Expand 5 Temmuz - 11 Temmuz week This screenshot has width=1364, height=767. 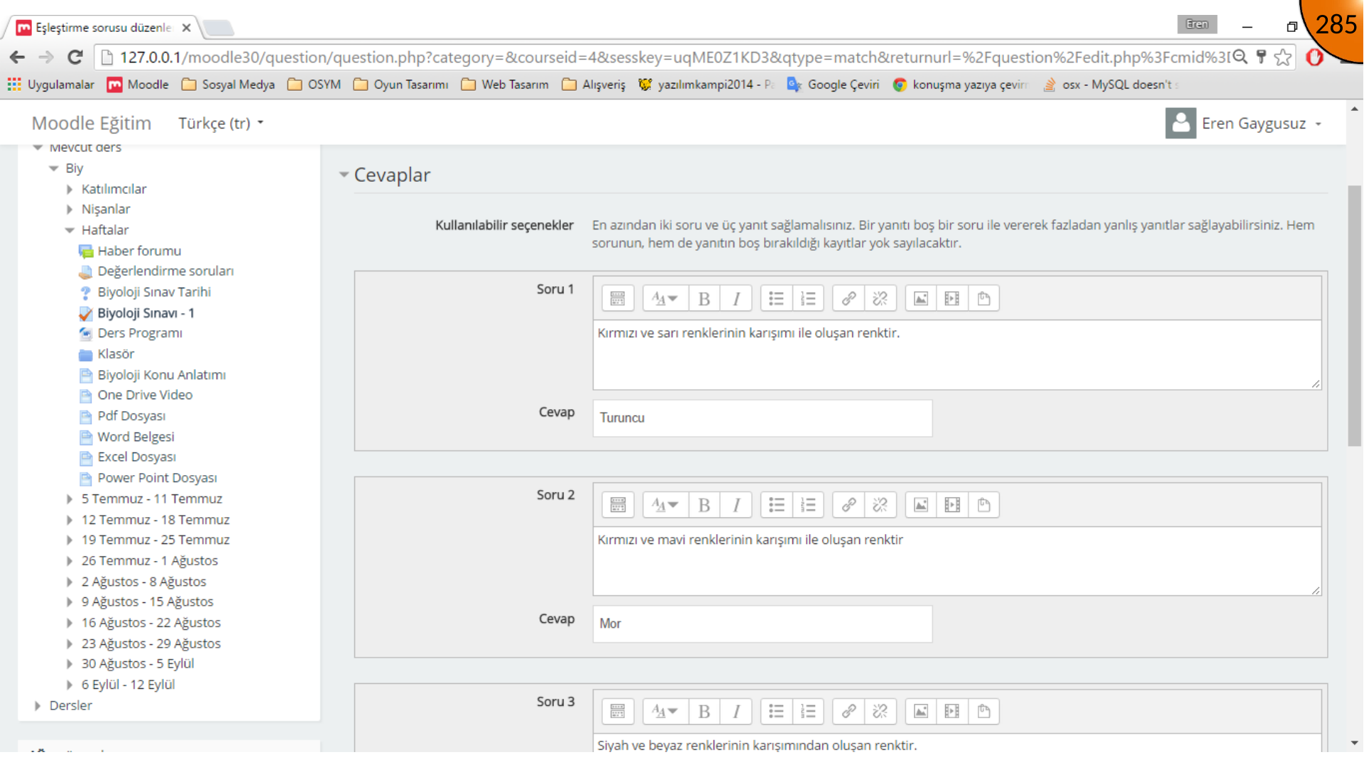tap(70, 499)
